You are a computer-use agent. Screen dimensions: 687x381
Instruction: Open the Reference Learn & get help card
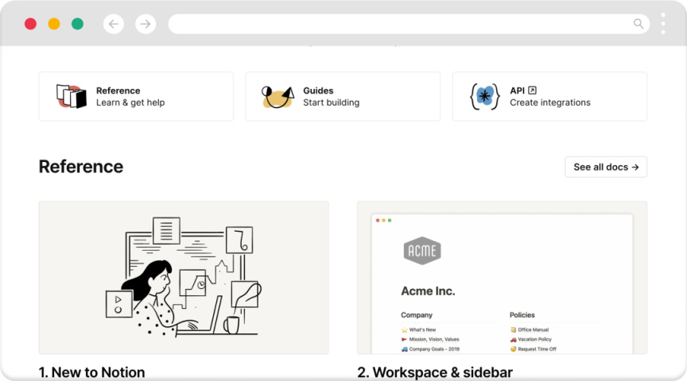point(136,96)
